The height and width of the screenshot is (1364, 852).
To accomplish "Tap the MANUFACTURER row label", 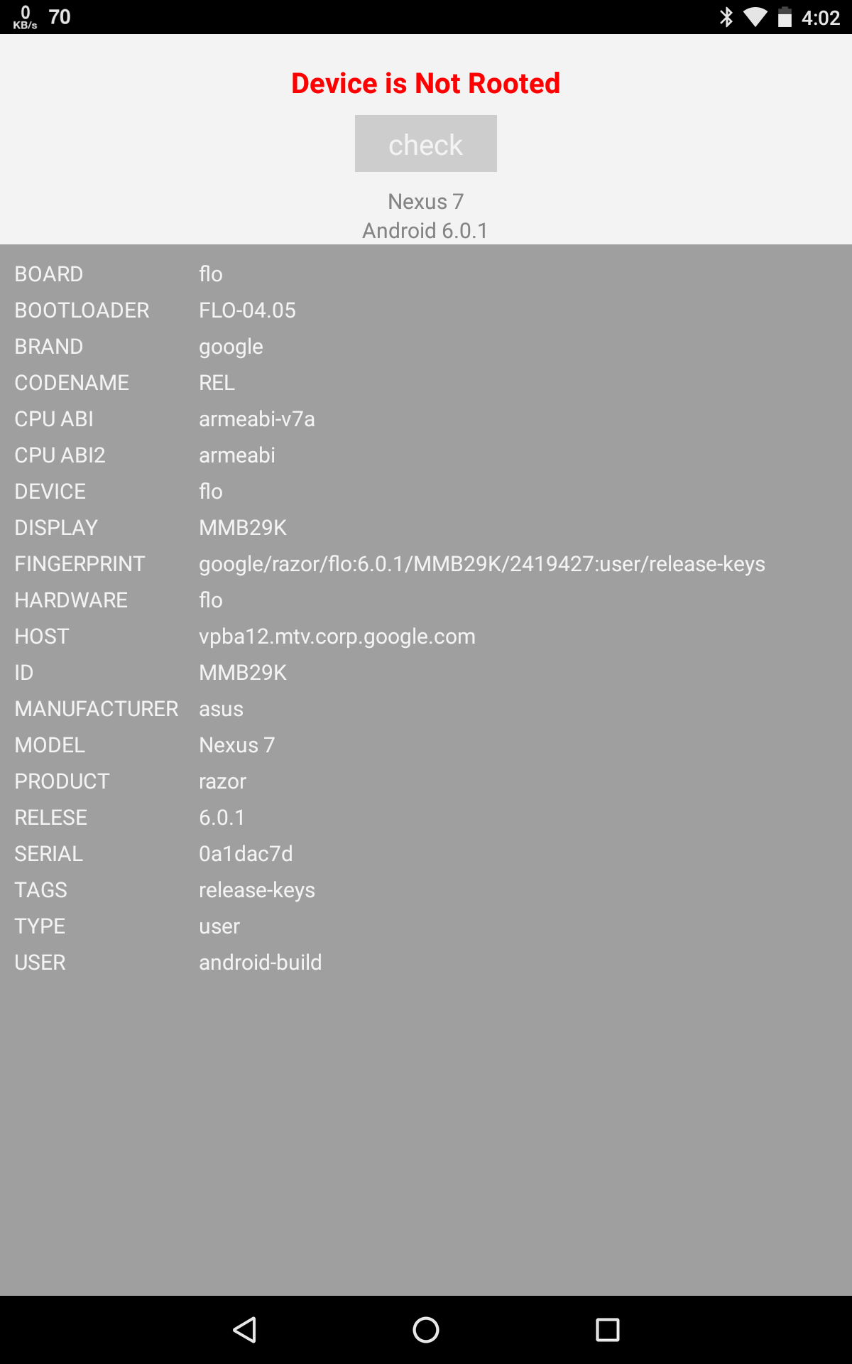I will click(97, 709).
